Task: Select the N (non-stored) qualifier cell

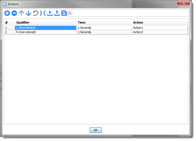Action: click(45, 32)
